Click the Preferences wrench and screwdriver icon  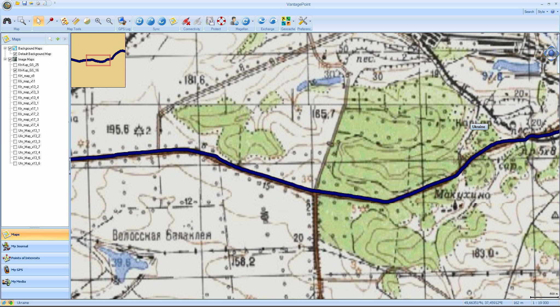coord(303,21)
